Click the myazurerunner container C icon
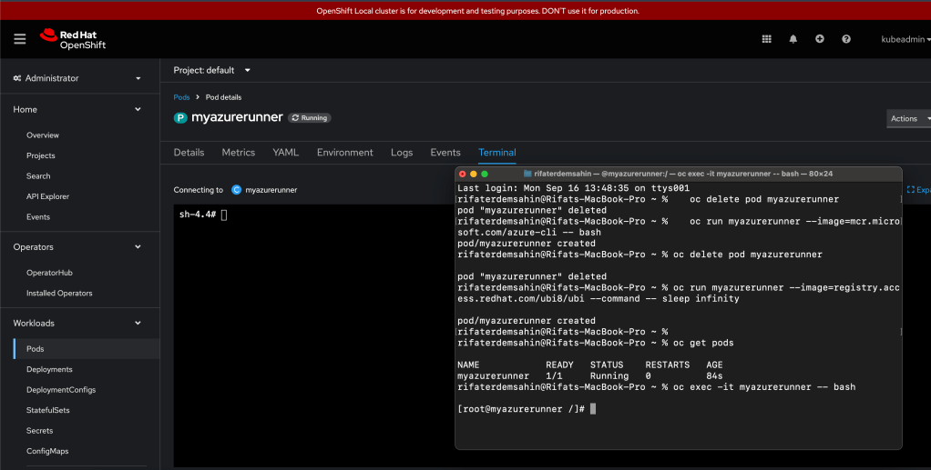Screen dimensions: 931x470 pos(236,190)
